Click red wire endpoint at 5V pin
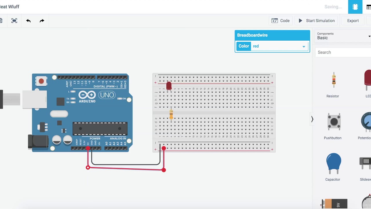Screen dimensions: 371x209 click(88, 148)
